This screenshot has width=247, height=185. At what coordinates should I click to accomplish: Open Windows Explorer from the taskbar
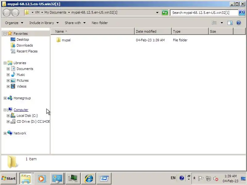[x=26, y=179]
